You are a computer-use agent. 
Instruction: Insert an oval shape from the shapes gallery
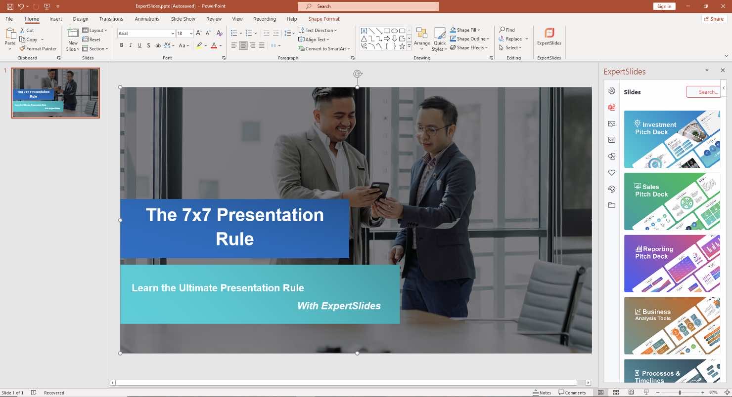click(x=395, y=31)
